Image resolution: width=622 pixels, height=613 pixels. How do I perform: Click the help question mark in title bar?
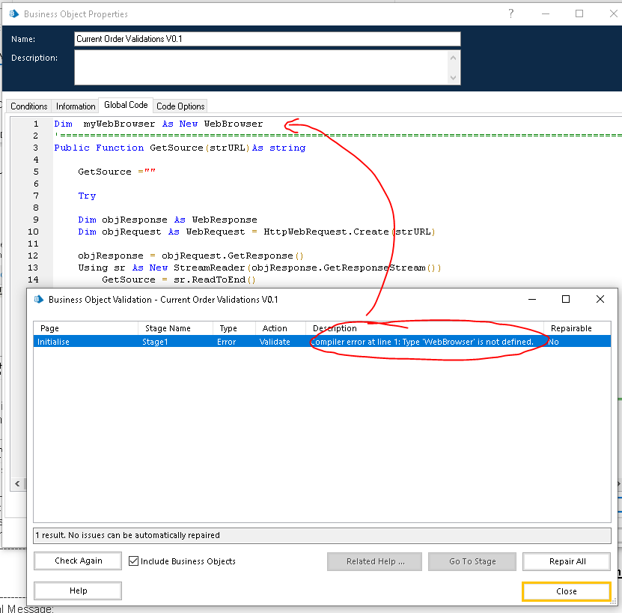coord(511,13)
